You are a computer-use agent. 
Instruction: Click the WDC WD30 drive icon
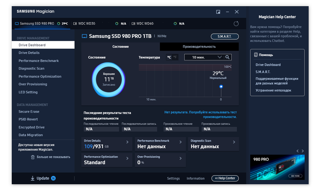point(75,23)
